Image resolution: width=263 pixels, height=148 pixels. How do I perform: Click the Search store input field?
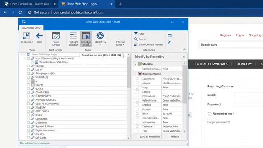coord(231,45)
